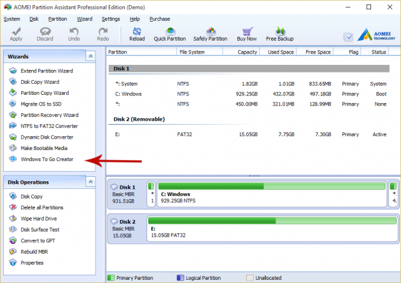Open the Settings menu
The image size is (401, 283).
110,19
